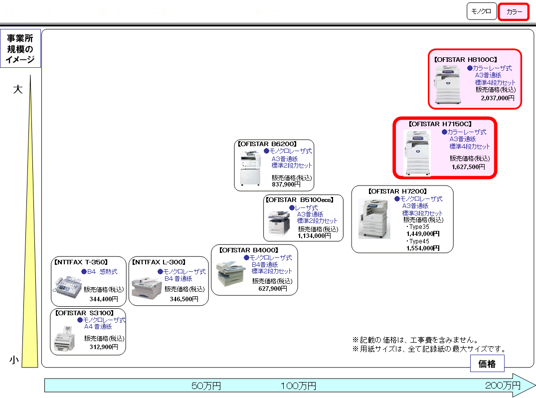The image size is (536, 398).
Task: Open the 【OFISTAR B4000】 title
Action: pos(249,250)
